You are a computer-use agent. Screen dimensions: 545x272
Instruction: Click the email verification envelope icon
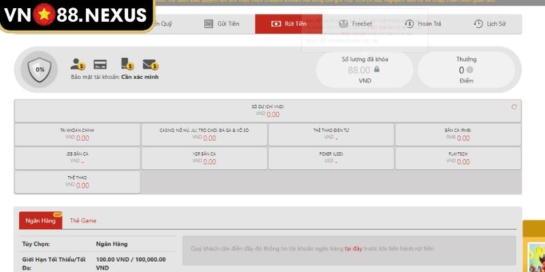click(151, 65)
